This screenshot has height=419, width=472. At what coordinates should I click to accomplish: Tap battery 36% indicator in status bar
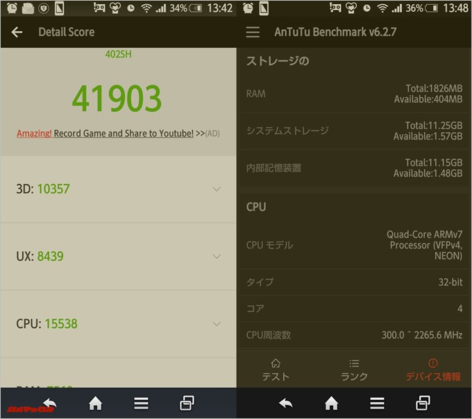(421, 8)
